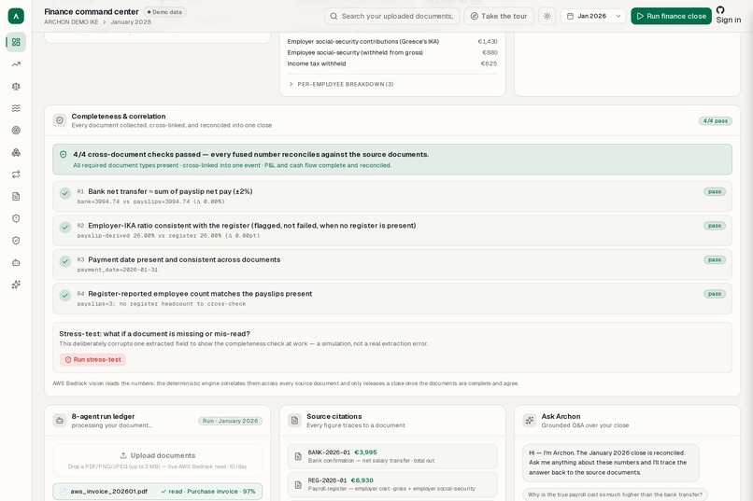This screenshot has height=501, width=753.
Task: Click the Upload documents drop zone
Action: click(x=158, y=460)
